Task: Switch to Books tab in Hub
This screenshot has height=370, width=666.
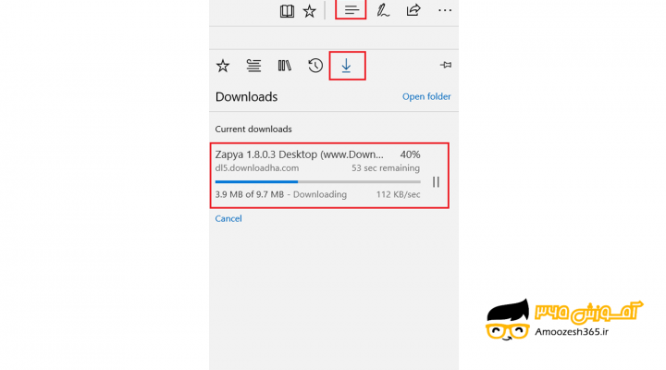Action: click(285, 66)
